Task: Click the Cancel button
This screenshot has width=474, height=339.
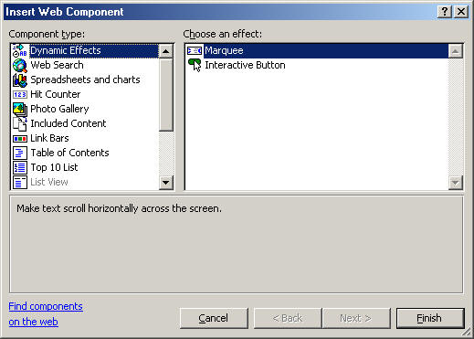Action: point(214,318)
